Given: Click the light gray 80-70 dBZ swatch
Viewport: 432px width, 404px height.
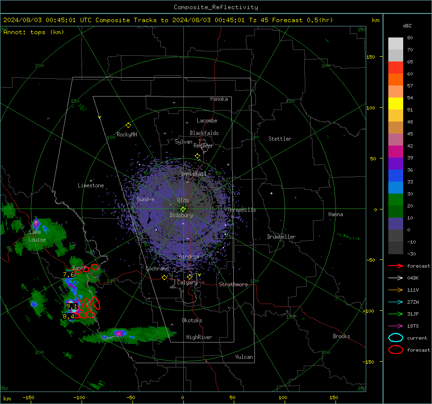Looking at the screenshot, I should (396, 44).
